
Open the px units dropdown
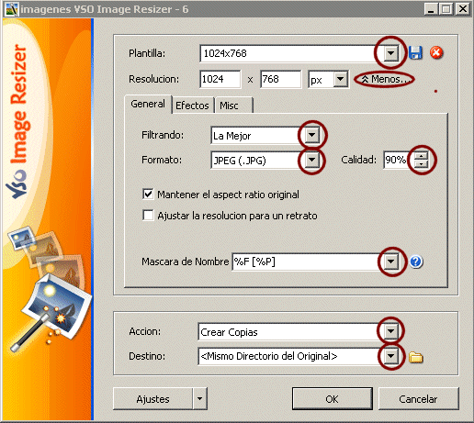click(341, 80)
